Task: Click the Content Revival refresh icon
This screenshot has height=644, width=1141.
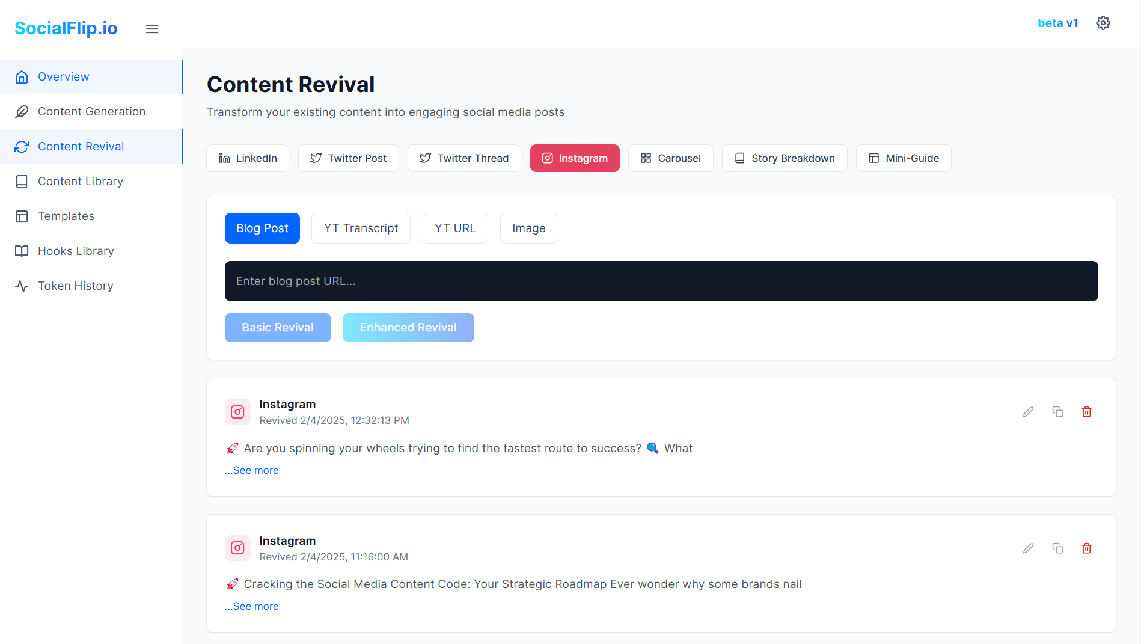Action: point(22,147)
